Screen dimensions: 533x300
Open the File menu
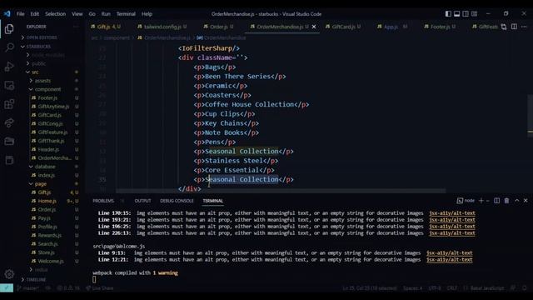[x=20, y=14]
